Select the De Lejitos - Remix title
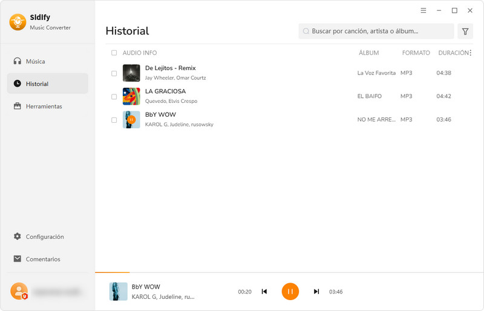 pos(171,68)
